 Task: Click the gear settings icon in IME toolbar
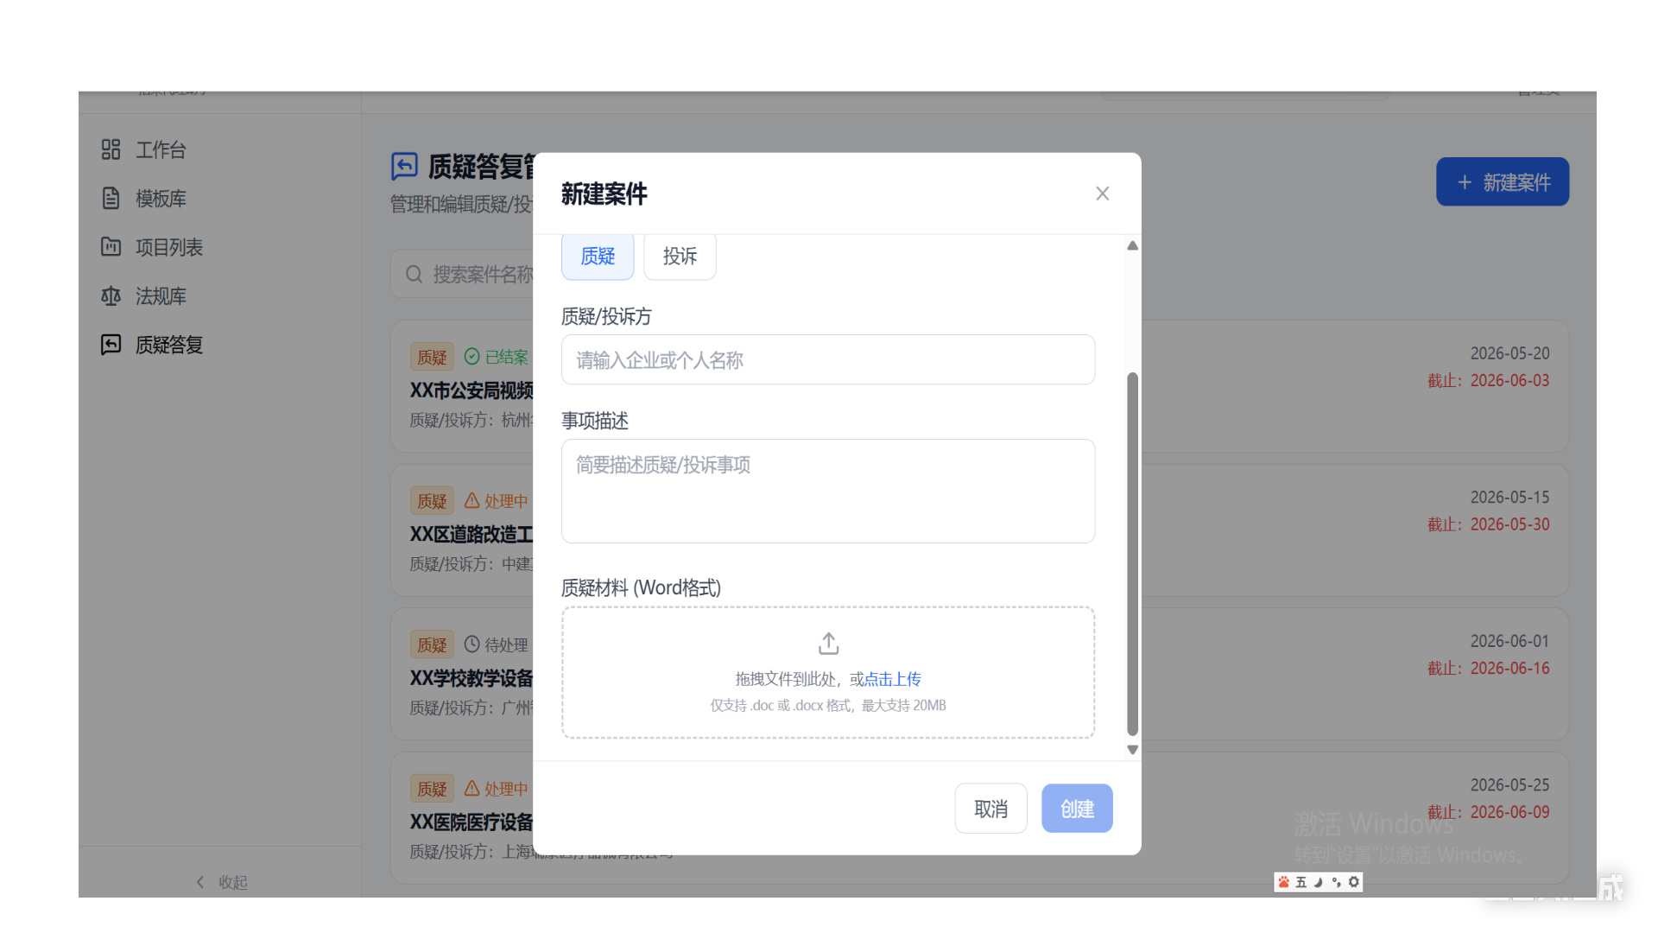[1354, 882]
